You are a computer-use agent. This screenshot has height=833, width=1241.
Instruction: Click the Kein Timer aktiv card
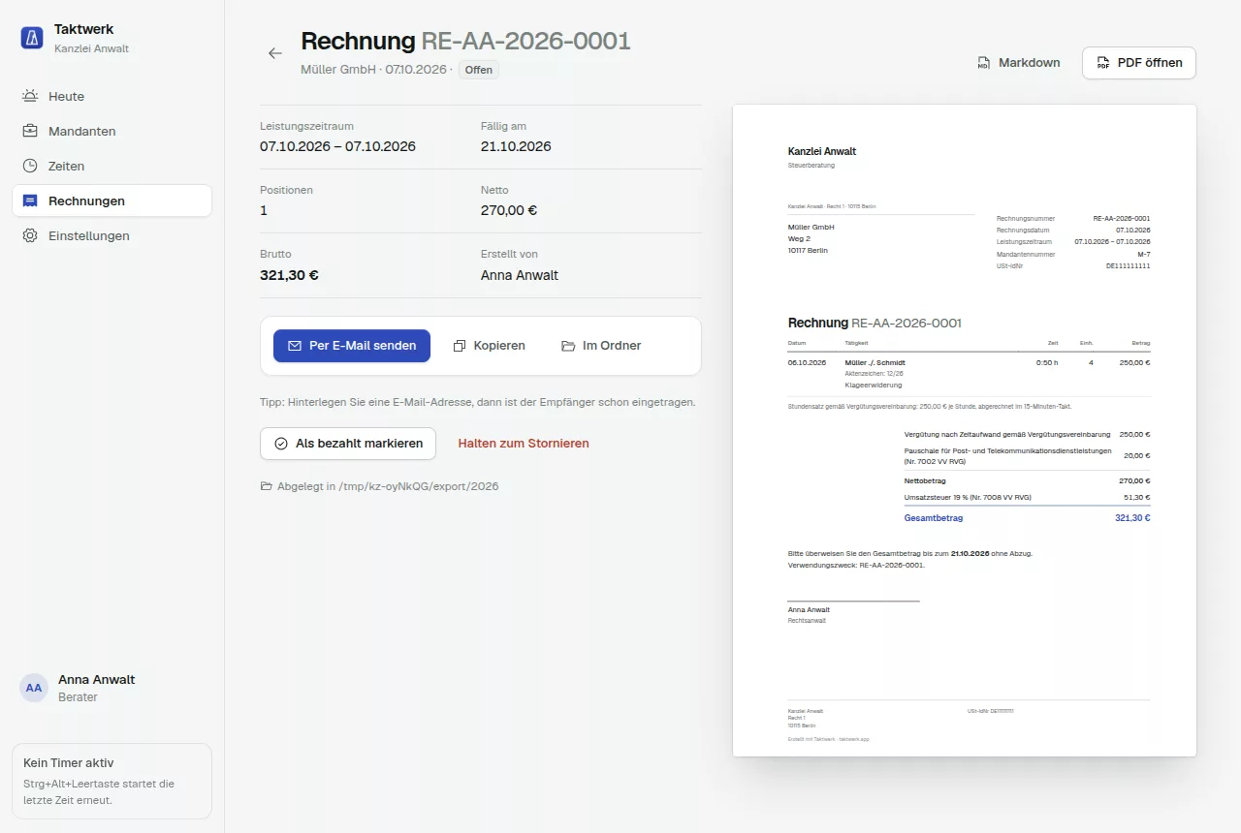tap(111, 781)
